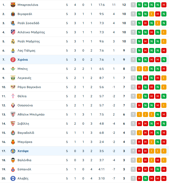Click the Barcelona club crest icon
The image size is (170, 183).
tap(13, 5)
